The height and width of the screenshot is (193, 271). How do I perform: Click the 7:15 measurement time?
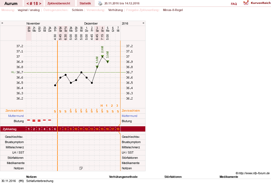pos(102,37)
